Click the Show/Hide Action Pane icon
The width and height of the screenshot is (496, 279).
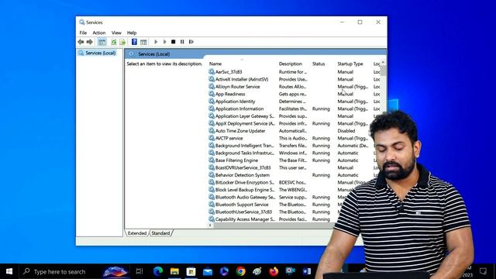[143, 42]
